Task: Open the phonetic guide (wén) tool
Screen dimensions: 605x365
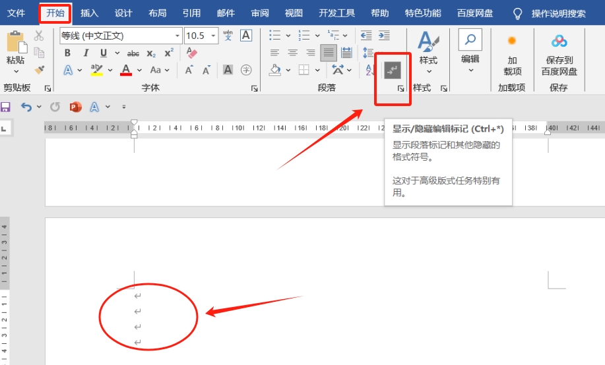Action: pos(228,36)
